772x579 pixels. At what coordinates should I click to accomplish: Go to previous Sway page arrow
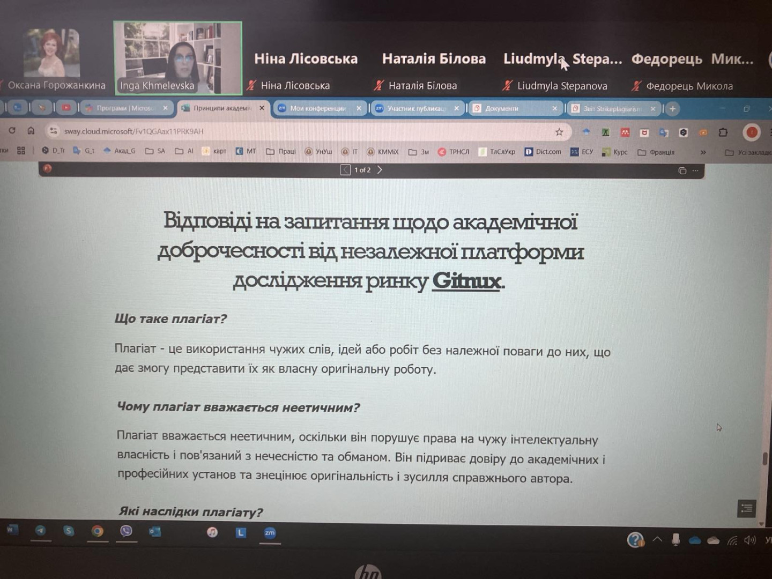(346, 170)
